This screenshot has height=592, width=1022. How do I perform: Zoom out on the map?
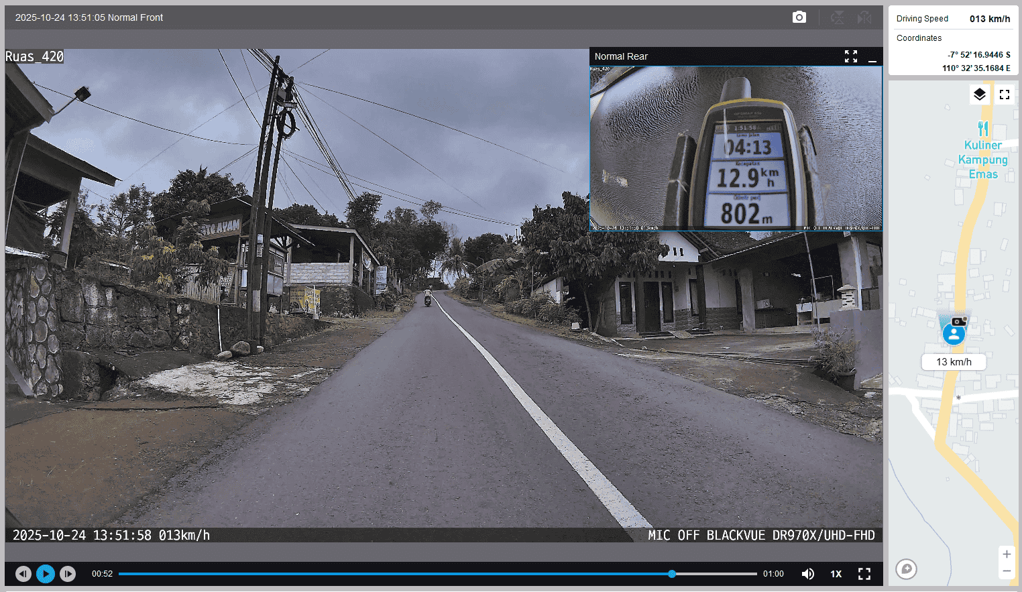pyautogui.click(x=1006, y=571)
